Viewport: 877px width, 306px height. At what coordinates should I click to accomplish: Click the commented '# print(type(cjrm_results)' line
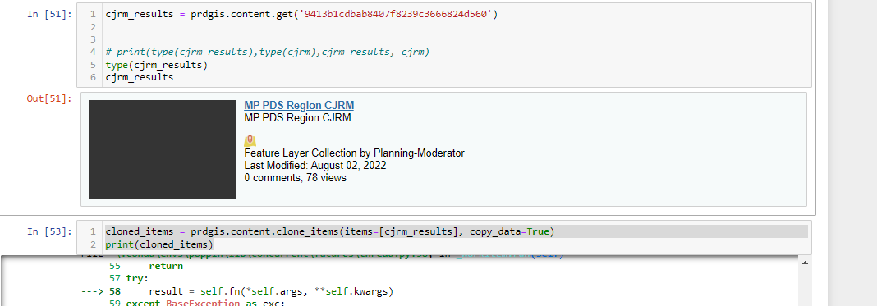(268, 52)
